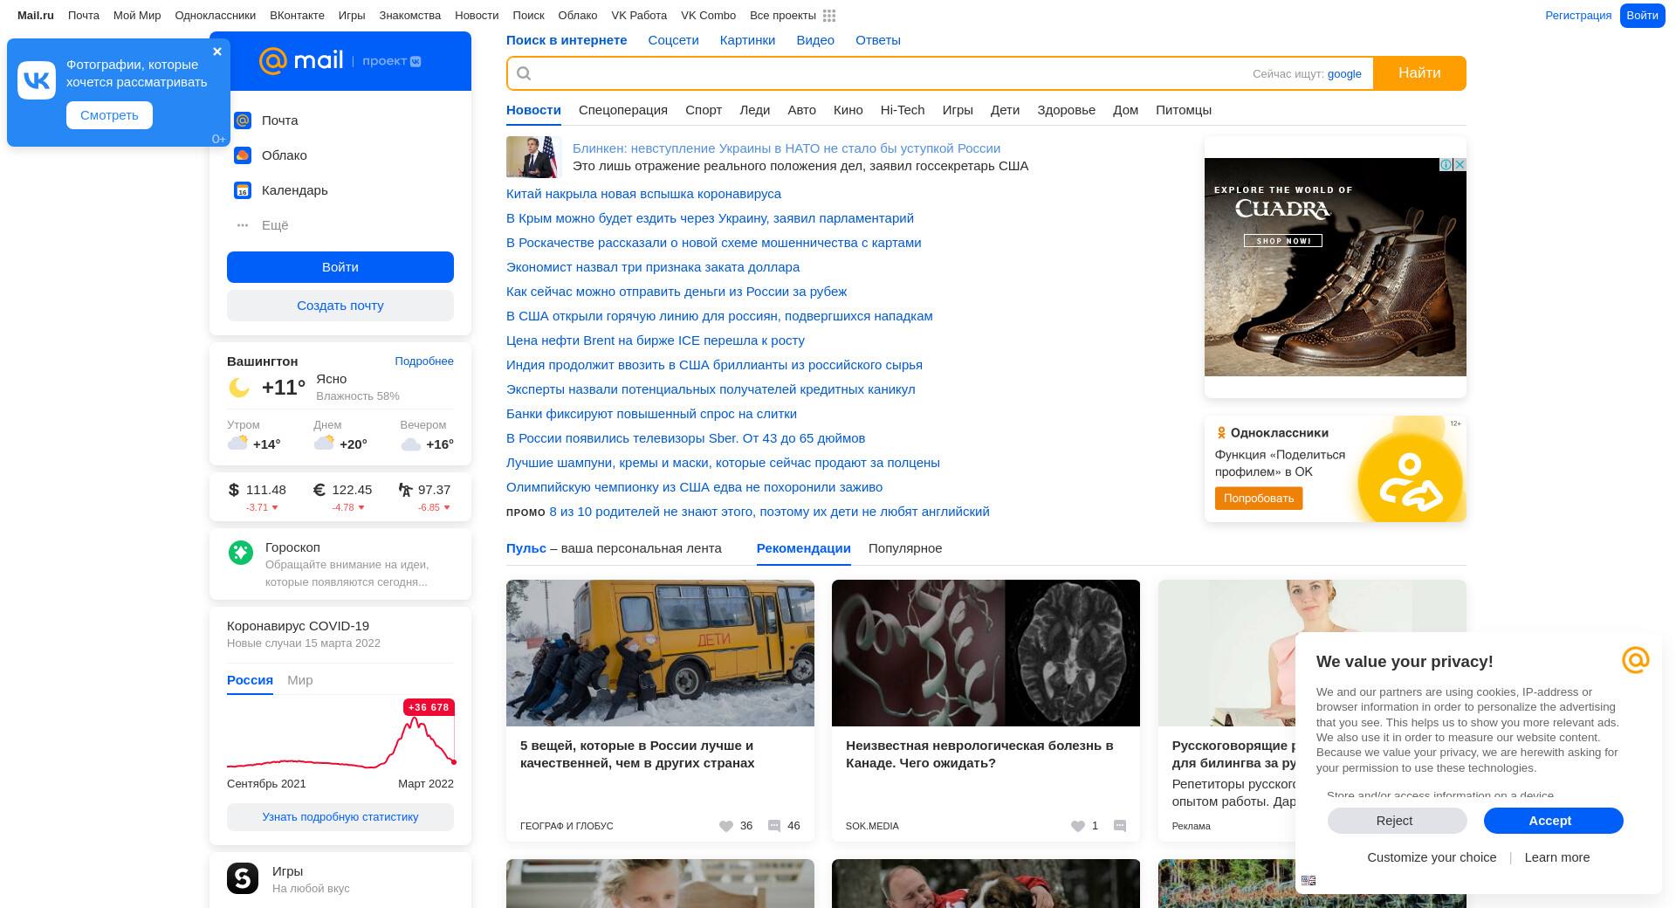
Task: Accept the privacy cookie consent
Action: point(1552,821)
